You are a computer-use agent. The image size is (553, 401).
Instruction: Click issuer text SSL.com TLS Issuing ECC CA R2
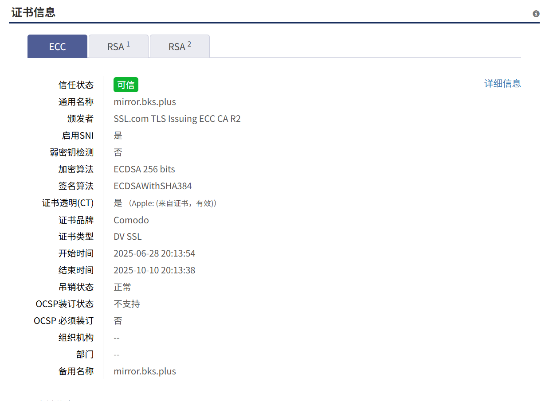pyautogui.click(x=177, y=119)
